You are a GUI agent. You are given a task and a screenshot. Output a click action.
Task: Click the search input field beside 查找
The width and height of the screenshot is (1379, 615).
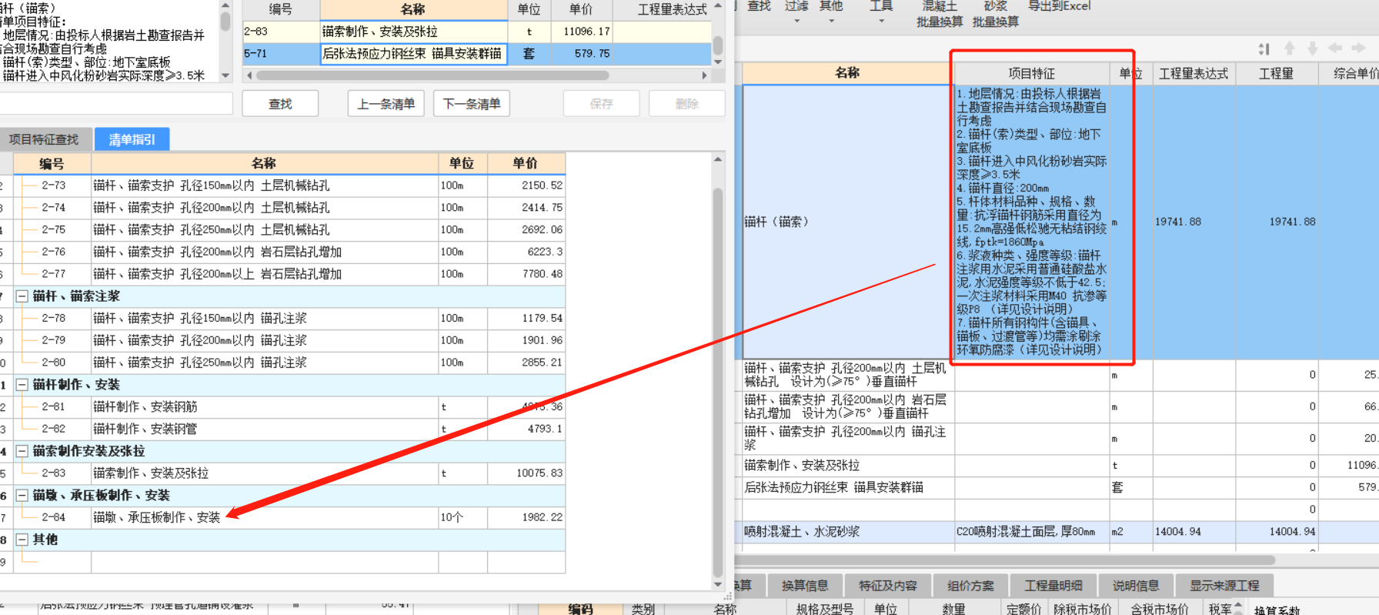click(x=115, y=104)
